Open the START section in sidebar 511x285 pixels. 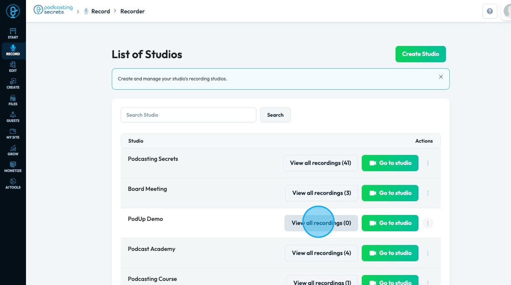13,33
